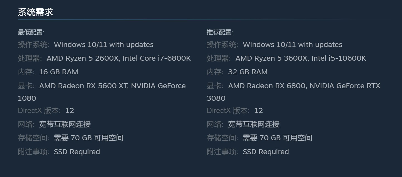Click the 最低配置 操作系统 label

[x=33, y=45]
